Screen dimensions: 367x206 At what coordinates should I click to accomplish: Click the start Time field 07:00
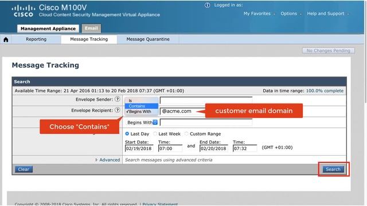[x=170, y=149]
